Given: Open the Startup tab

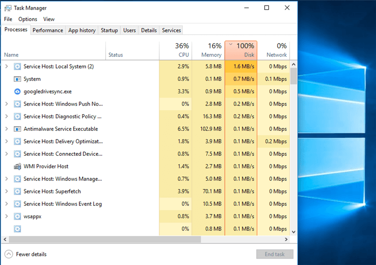Looking at the screenshot, I should coord(109,30).
